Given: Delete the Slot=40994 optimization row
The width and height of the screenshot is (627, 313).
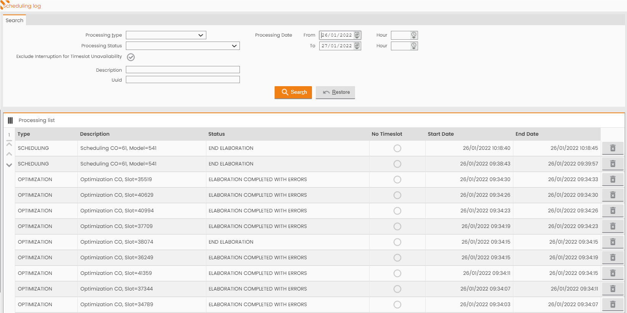Looking at the screenshot, I should (613, 211).
